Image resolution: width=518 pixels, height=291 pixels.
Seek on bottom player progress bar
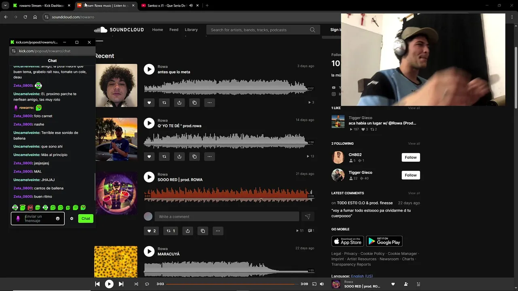(232, 284)
